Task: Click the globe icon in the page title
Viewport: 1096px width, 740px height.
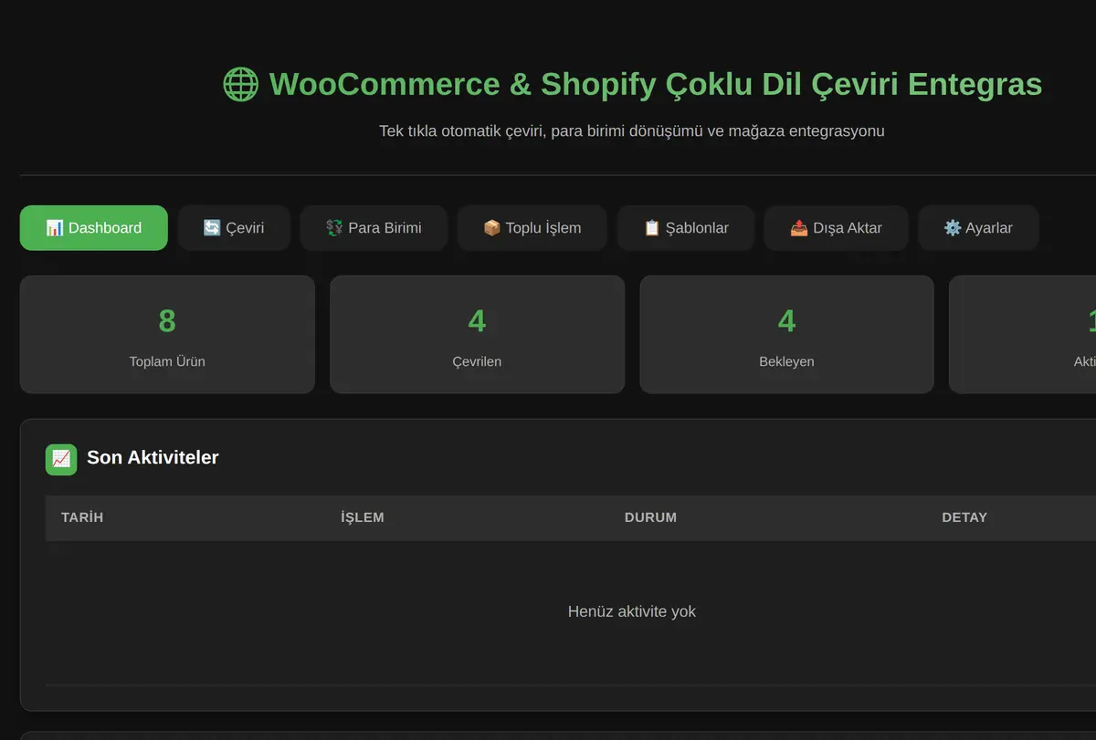Action: [241, 84]
